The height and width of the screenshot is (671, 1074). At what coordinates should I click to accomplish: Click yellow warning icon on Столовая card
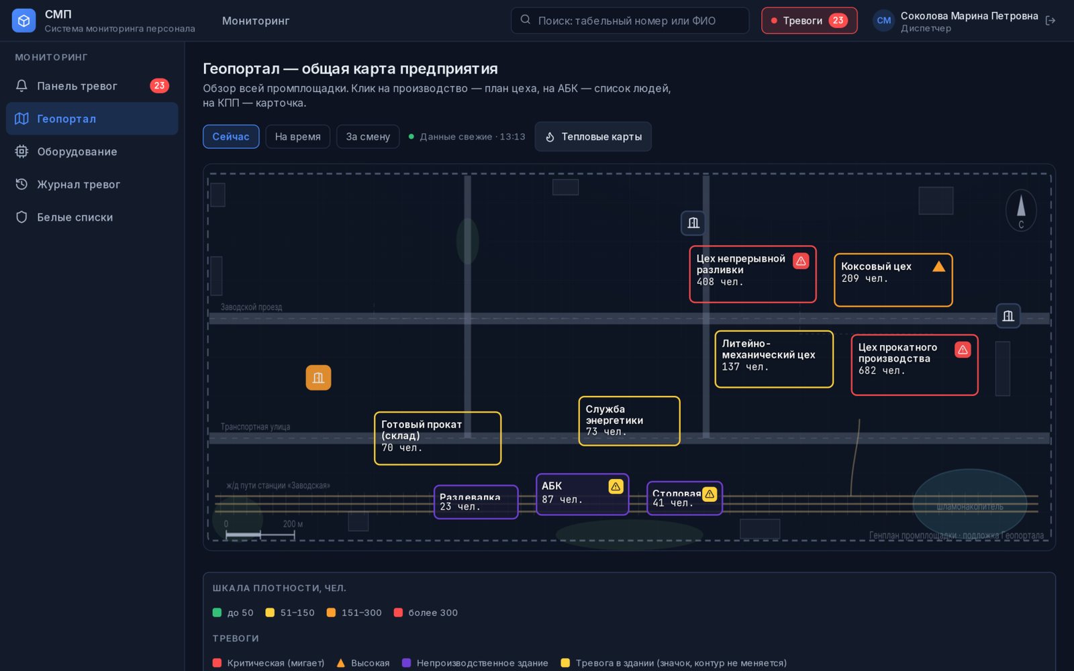click(x=710, y=495)
